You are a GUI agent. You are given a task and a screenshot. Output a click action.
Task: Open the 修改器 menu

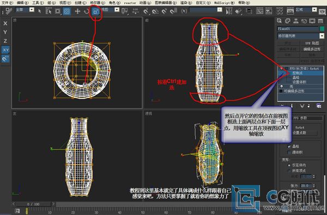point(98,3)
